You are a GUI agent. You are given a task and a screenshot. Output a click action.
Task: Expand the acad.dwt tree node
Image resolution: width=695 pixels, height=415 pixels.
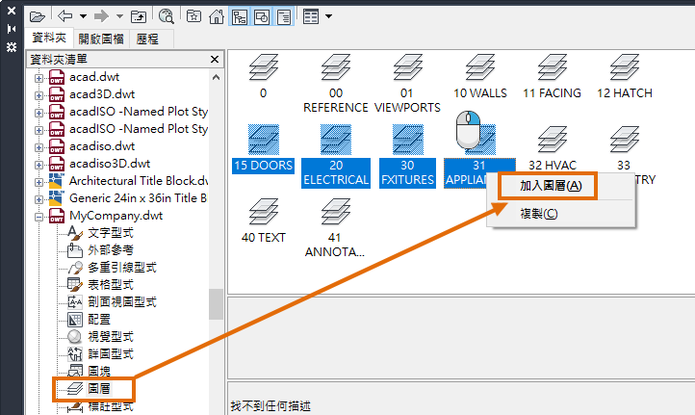(x=39, y=78)
